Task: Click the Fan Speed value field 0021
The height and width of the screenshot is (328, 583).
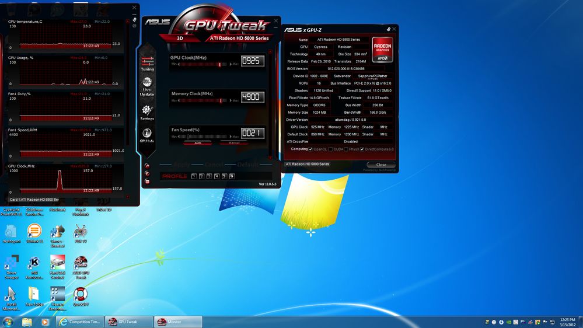Action: pyautogui.click(x=253, y=133)
